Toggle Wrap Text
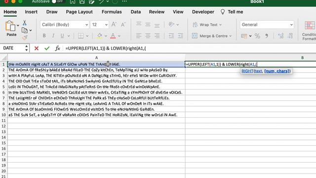 coord(207,25)
